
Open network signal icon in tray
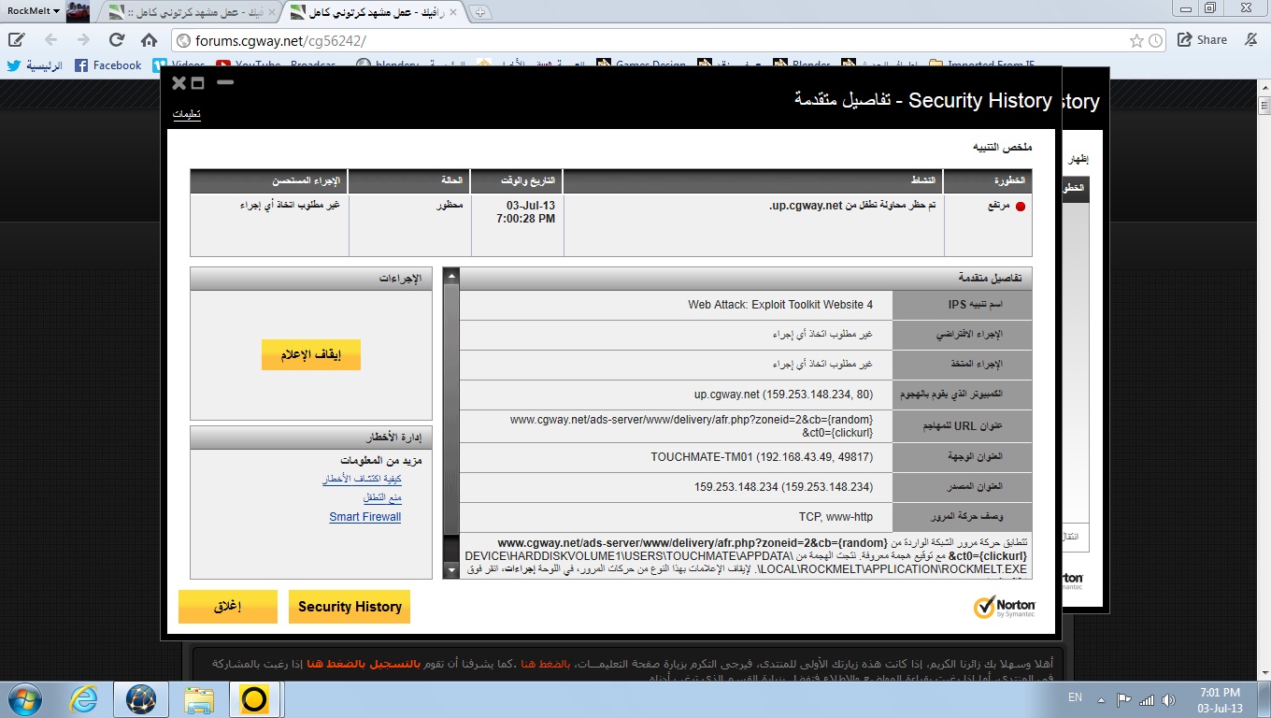coord(1147,698)
